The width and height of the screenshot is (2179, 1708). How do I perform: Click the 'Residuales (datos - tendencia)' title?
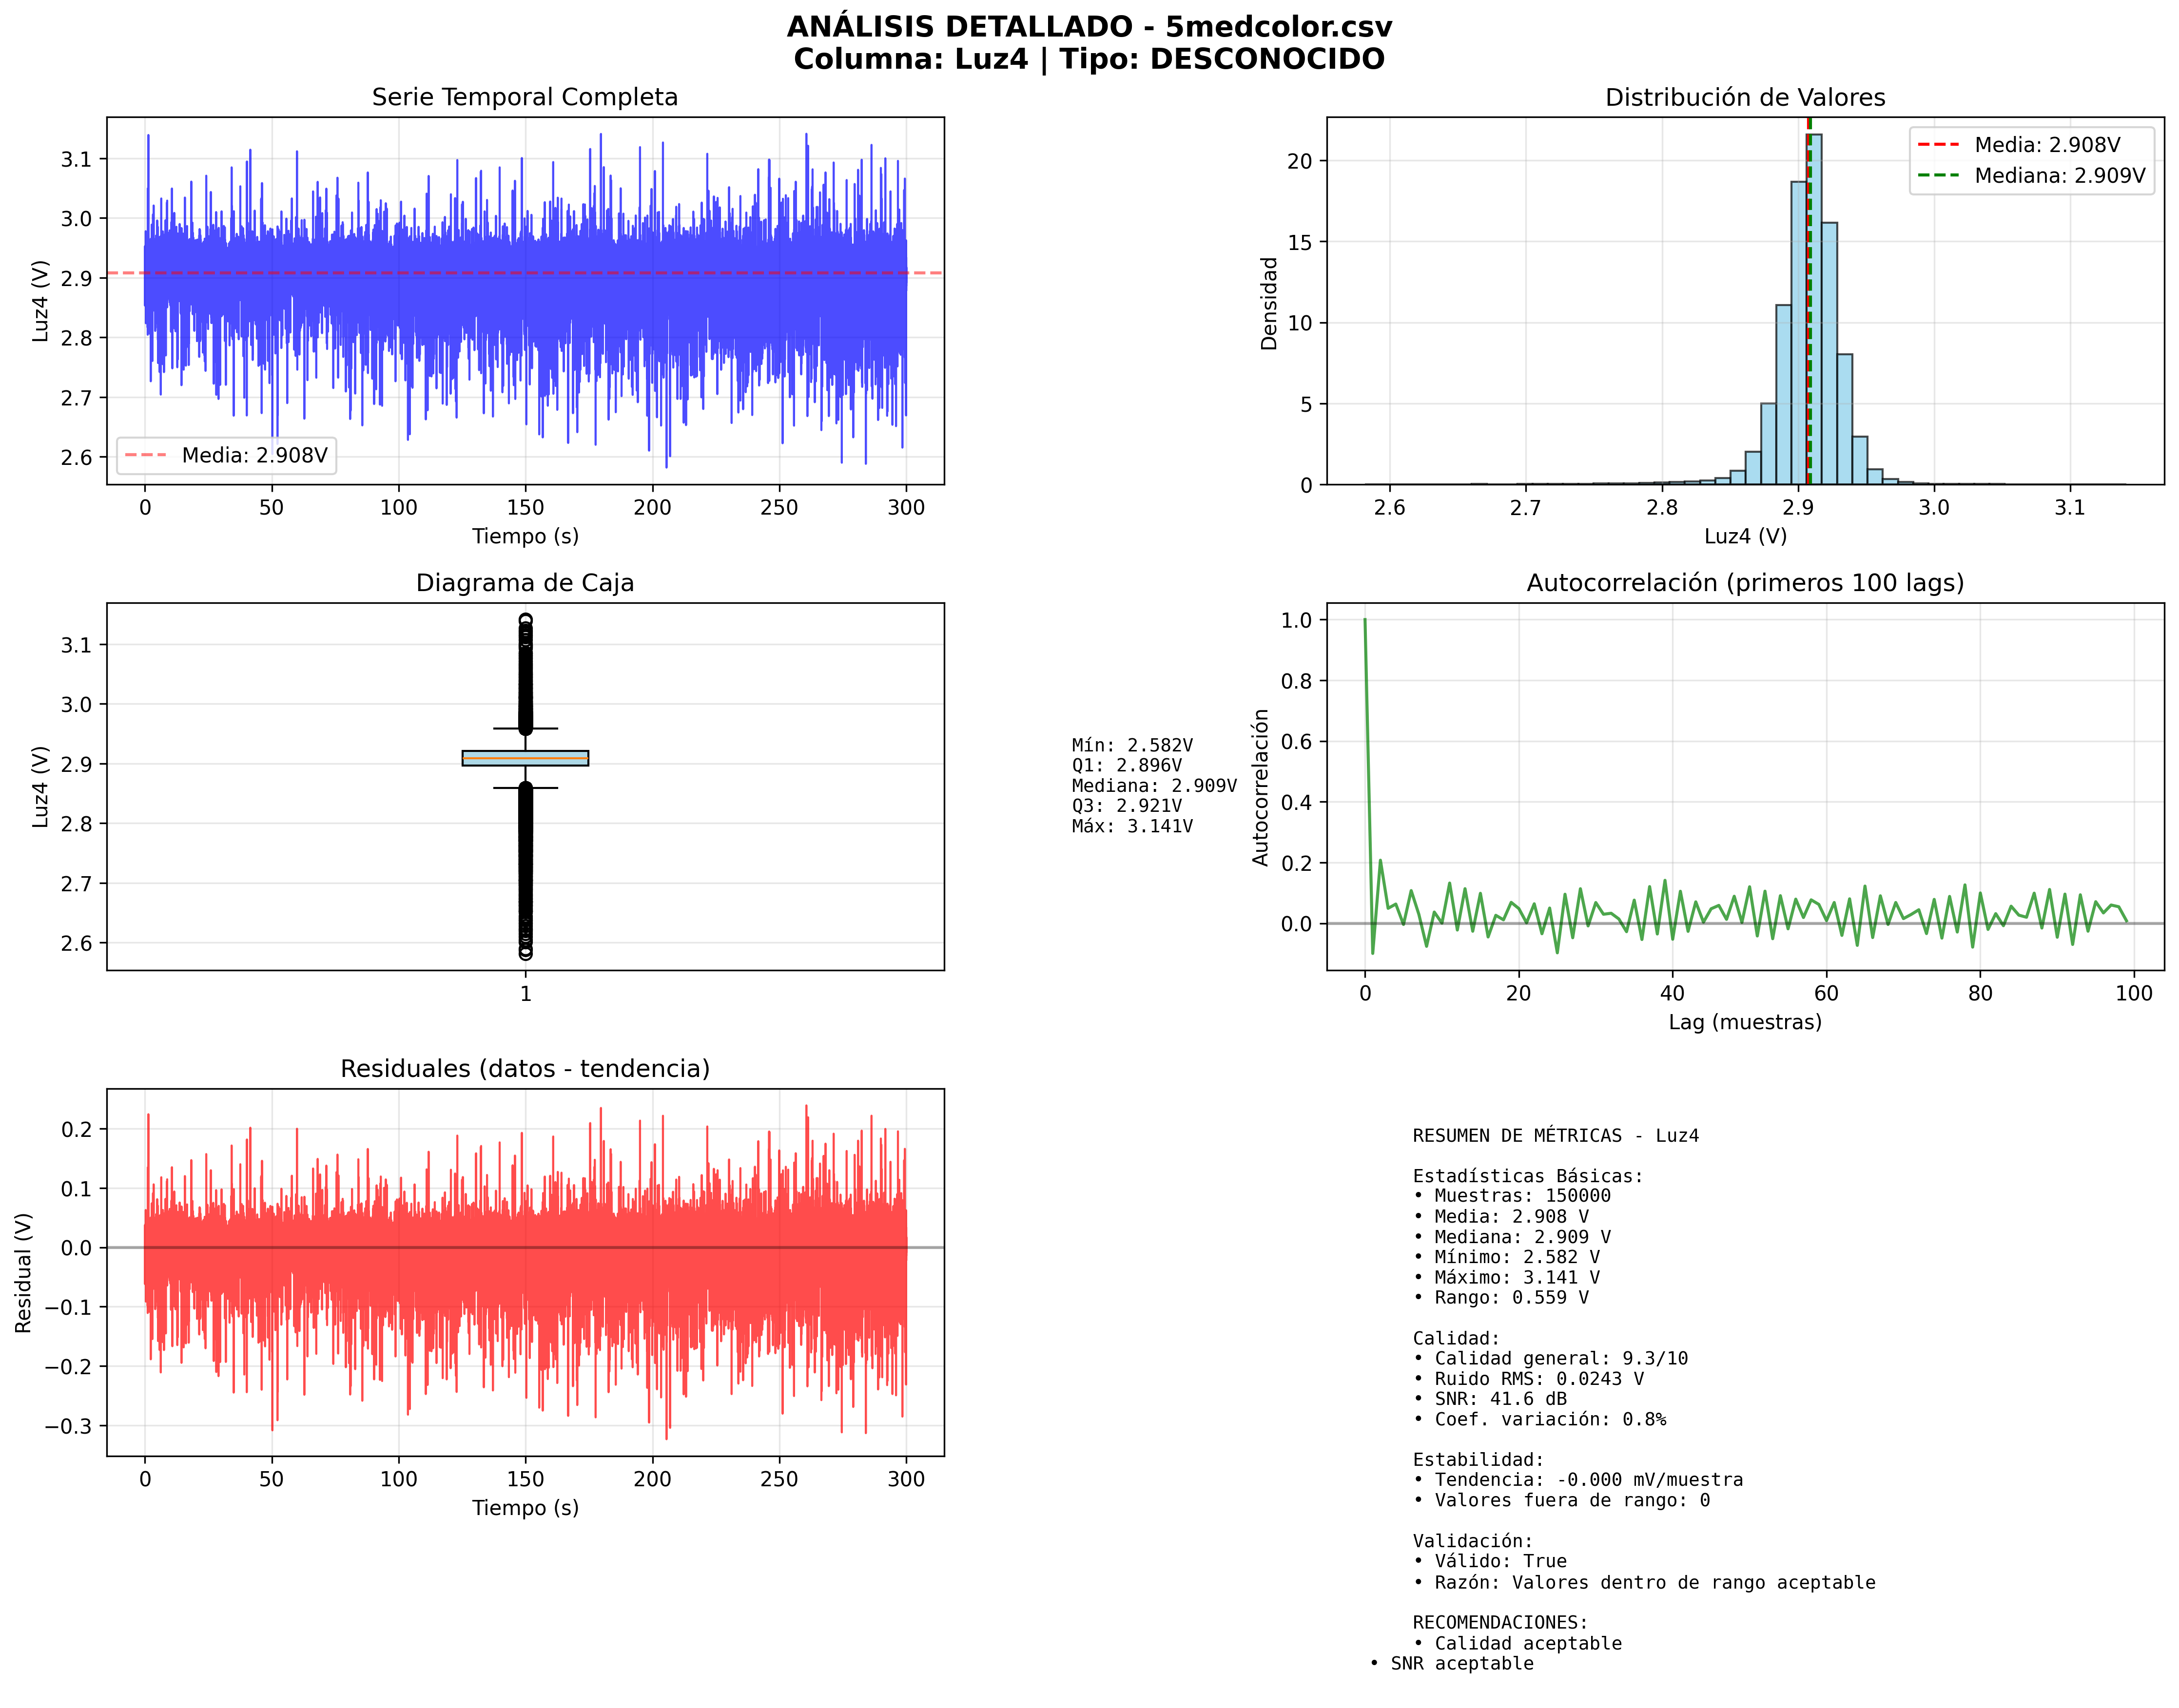click(524, 1069)
